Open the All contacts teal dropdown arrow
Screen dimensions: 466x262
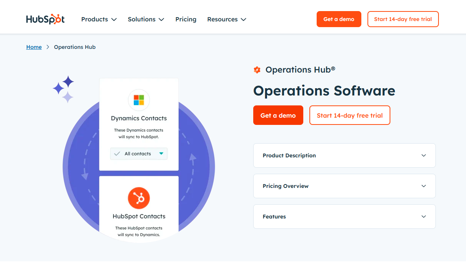click(161, 154)
